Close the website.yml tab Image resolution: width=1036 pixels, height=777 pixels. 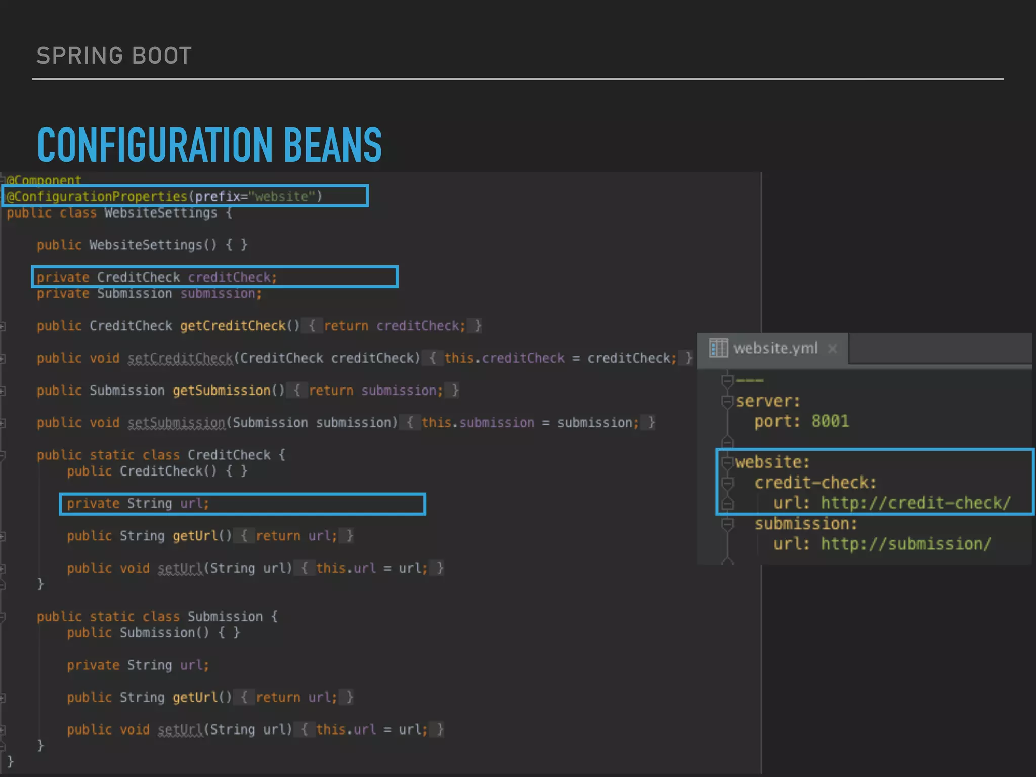832,349
